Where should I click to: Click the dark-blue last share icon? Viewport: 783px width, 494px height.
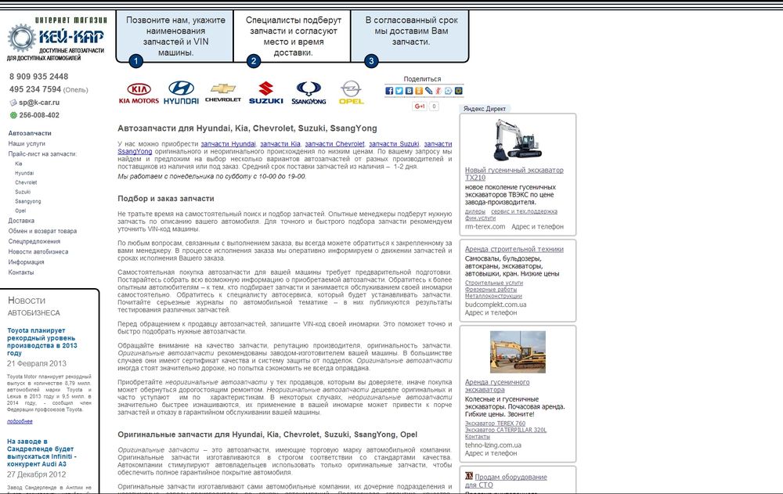[458, 91]
